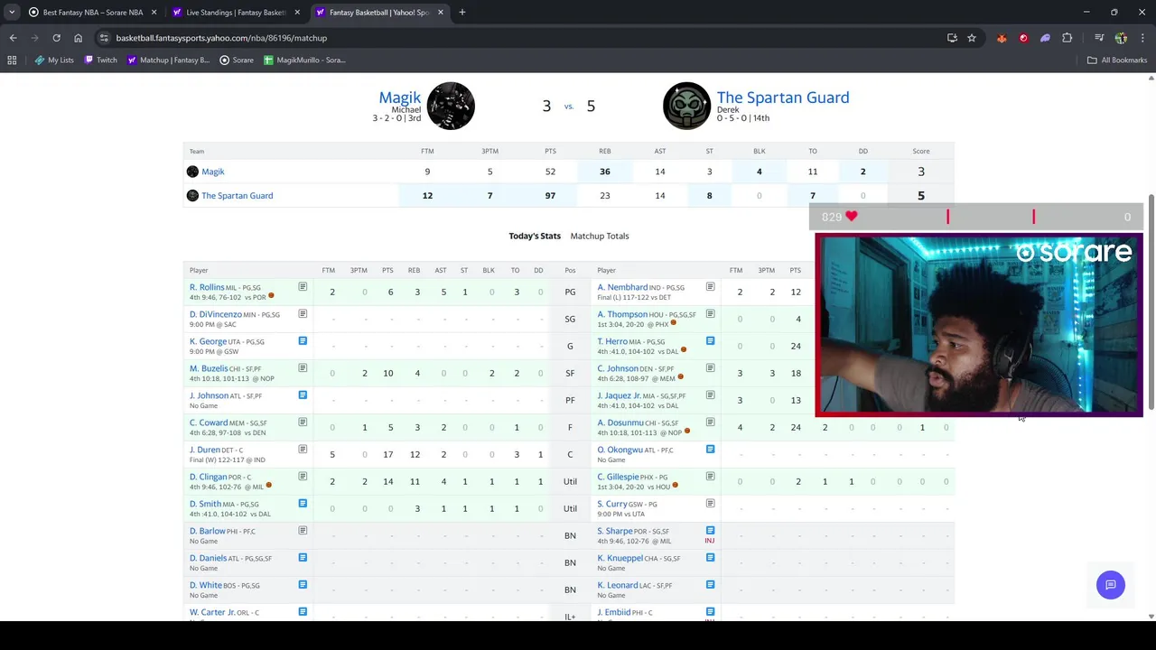Close the Best Fantasy NBA Sorare tab

point(154,13)
